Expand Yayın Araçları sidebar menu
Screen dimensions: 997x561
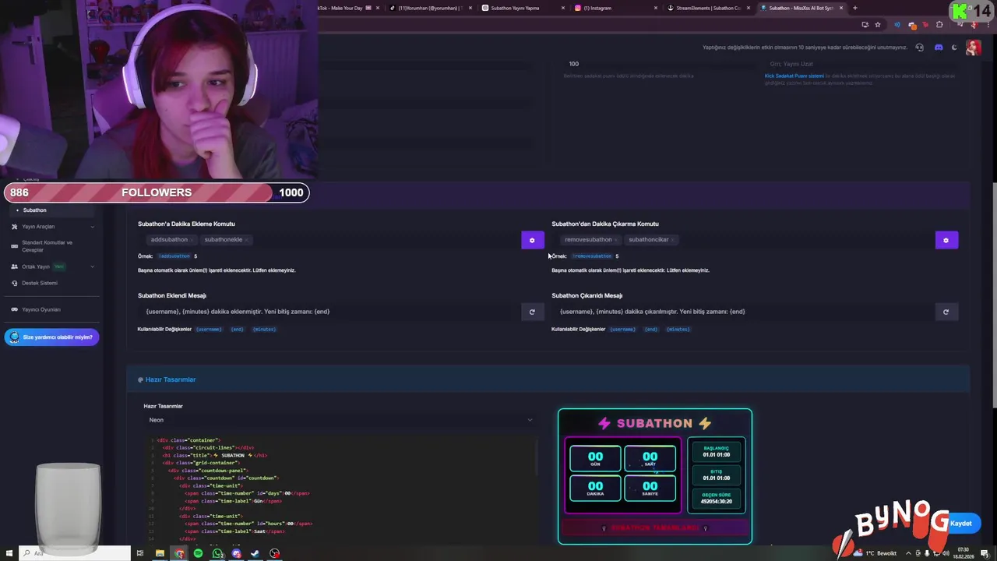51,227
